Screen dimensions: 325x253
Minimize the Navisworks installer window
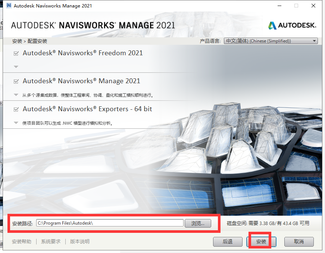tap(279, 6)
